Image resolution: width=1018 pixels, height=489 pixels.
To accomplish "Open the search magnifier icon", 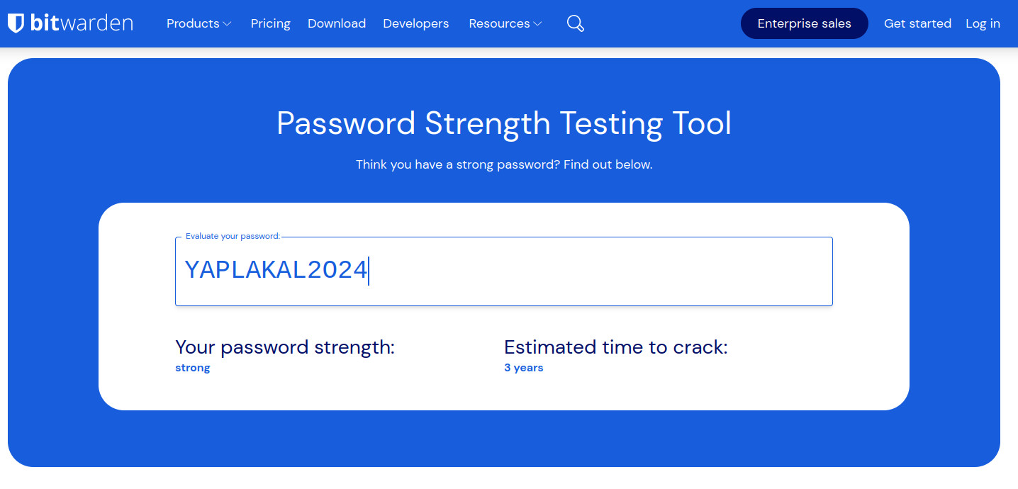I will tap(576, 23).
